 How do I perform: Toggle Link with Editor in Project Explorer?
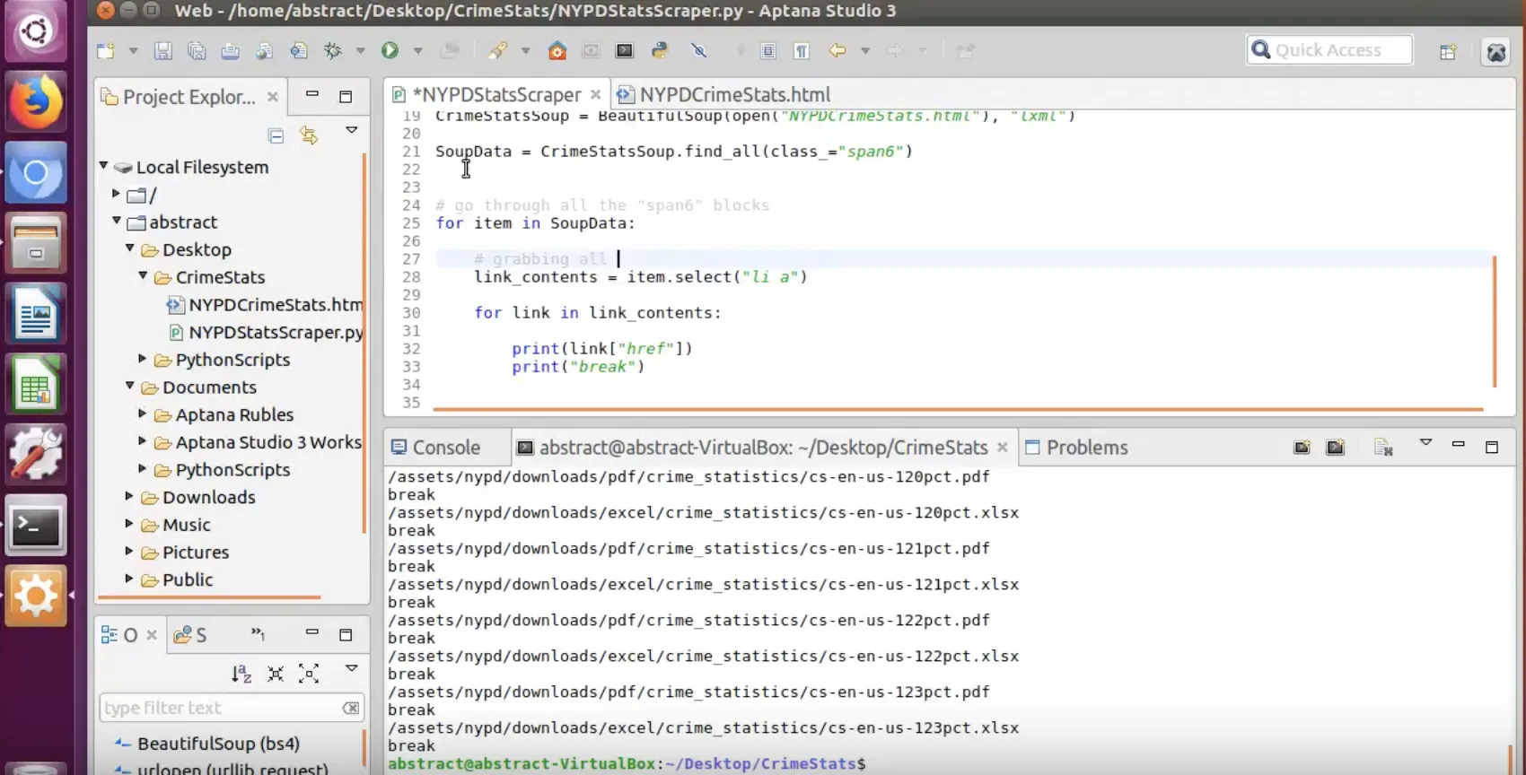(309, 135)
